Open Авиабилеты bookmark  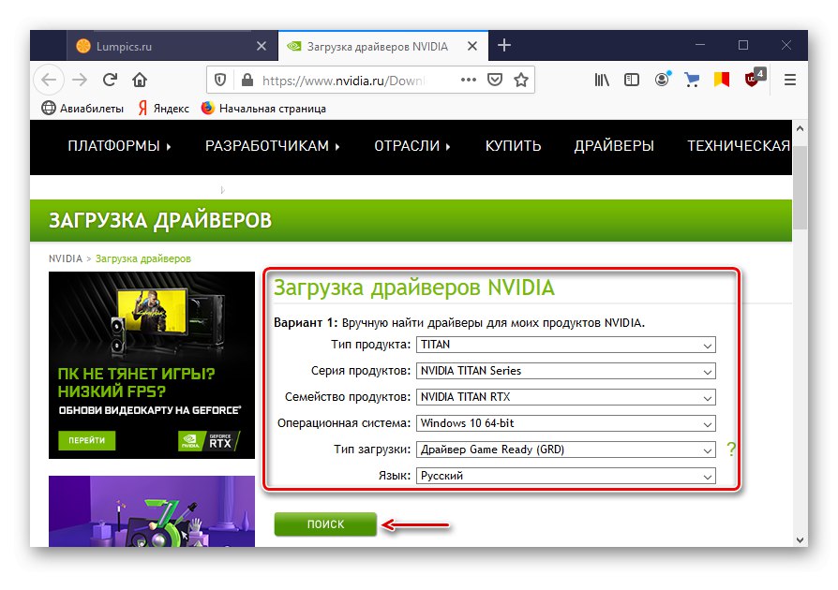82,109
